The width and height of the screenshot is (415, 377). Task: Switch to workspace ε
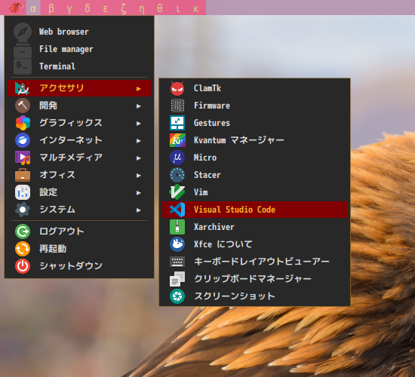(x=106, y=8)
